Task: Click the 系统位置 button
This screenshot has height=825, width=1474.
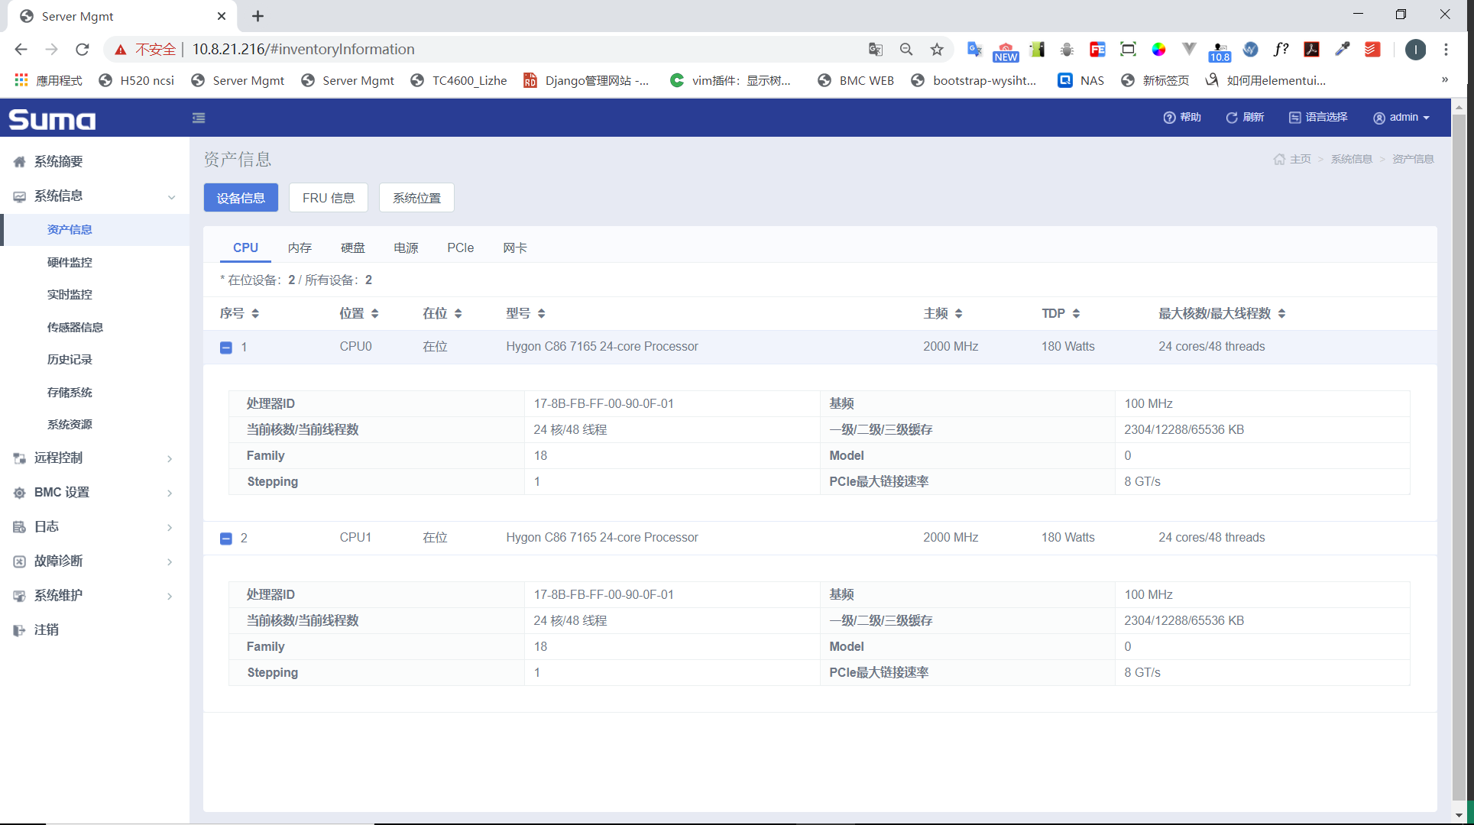Action: pos(416,198)
